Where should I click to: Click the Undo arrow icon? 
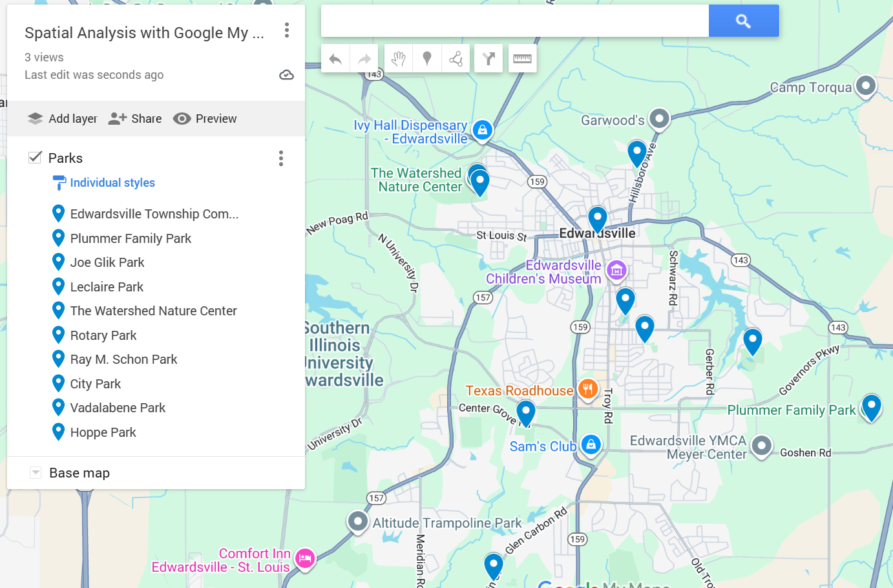coord(335,58)
